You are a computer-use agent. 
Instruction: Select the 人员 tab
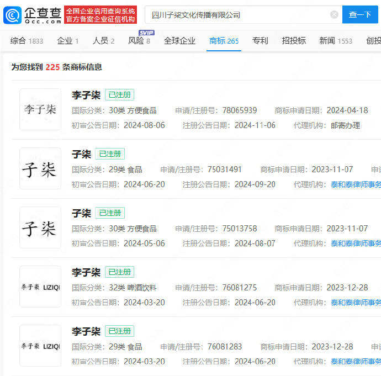point(103,41)
